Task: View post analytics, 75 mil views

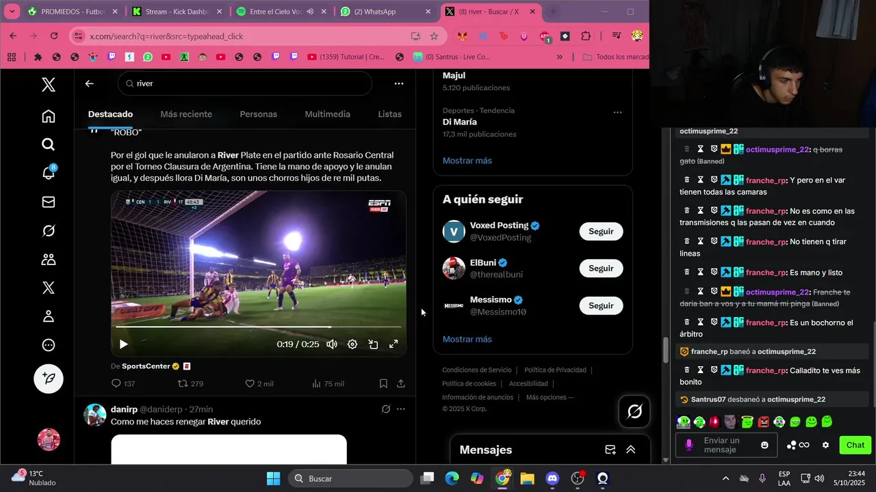Action: coord(328,384)
